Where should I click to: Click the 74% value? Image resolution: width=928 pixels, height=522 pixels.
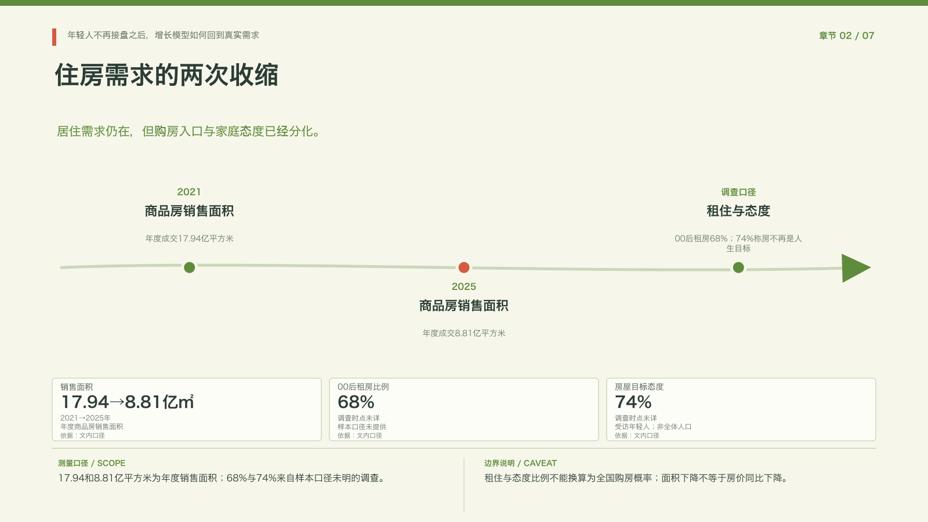[x=633, y=402]
